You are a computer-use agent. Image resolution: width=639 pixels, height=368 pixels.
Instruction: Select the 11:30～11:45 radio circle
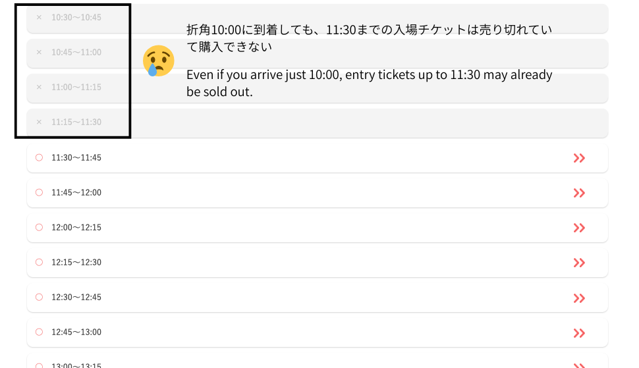(x=39, y=158)
